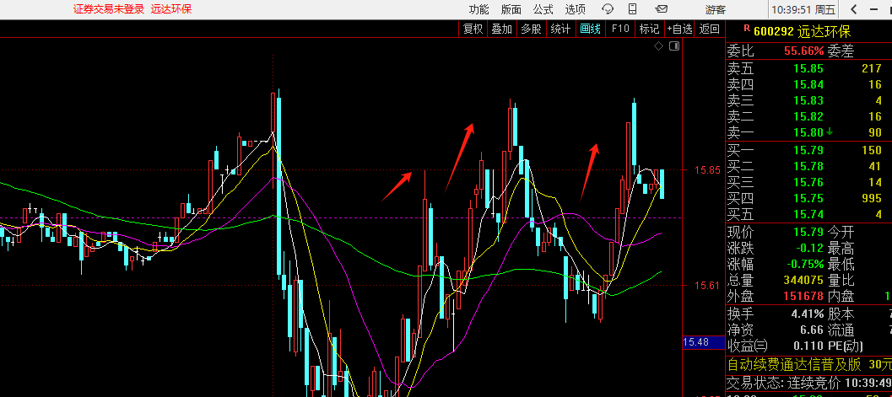Select the 买五 15.74 bid row
Screen dimensions: 892x397
[x=809, y=214]
